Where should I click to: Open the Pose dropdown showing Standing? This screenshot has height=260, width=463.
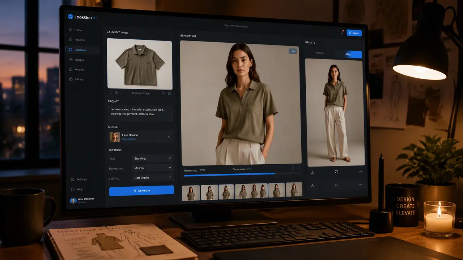click(x=153, y=158)
